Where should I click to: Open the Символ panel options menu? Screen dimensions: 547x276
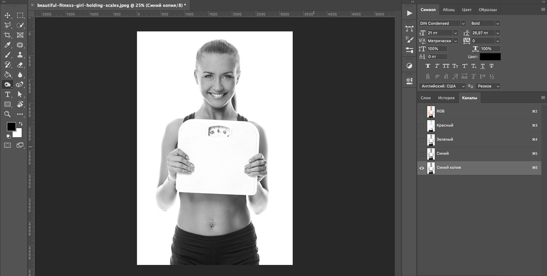pos(543,9)
